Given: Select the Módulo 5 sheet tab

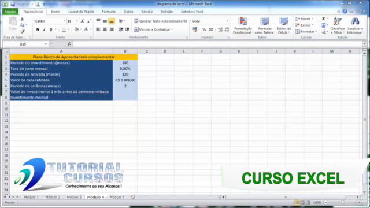Looking at the screenshot, I should tap(117, 197).
